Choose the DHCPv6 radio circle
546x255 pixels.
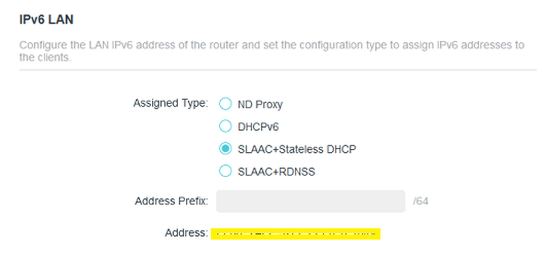[x=225, y=126]
